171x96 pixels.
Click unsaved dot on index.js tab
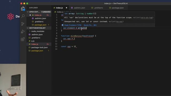point(67,8)
